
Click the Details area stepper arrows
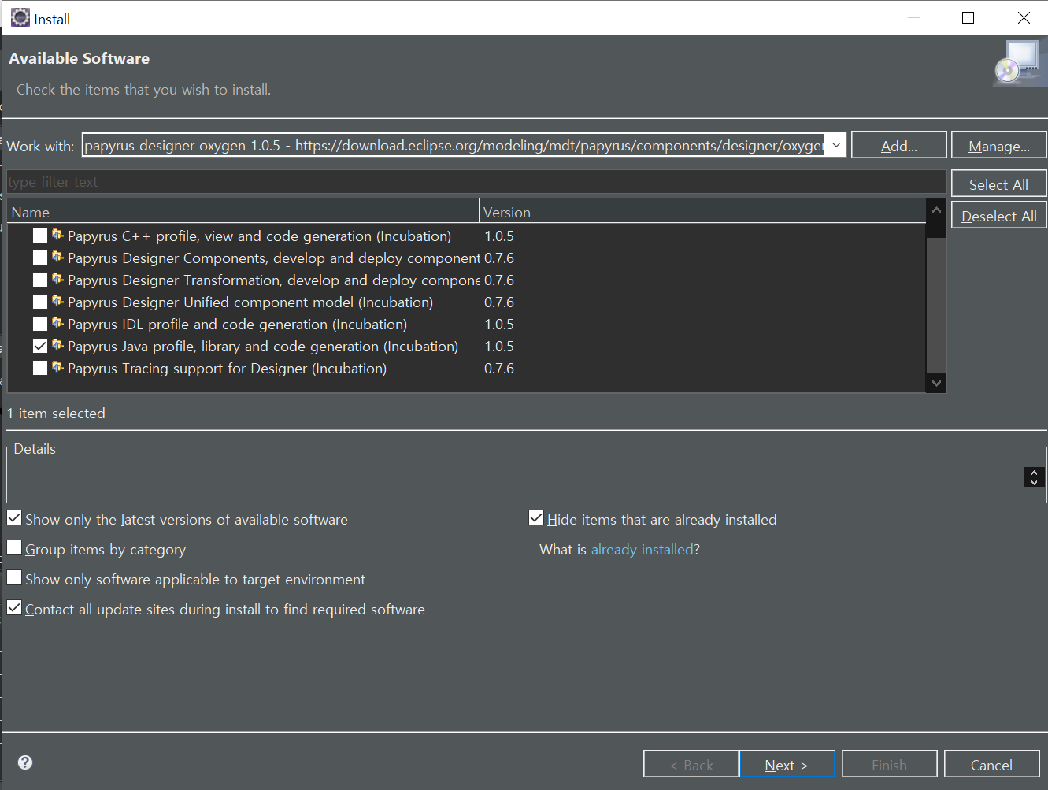[x=1034, y=477]
